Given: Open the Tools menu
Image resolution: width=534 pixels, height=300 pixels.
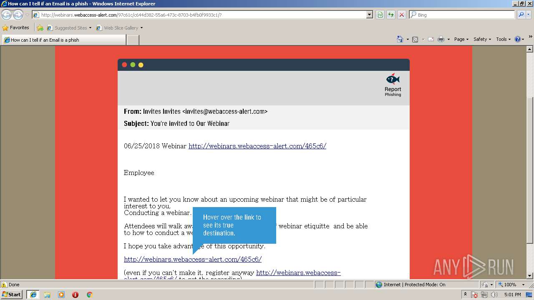Looking at the screenshot, I should tap(504, 39).
